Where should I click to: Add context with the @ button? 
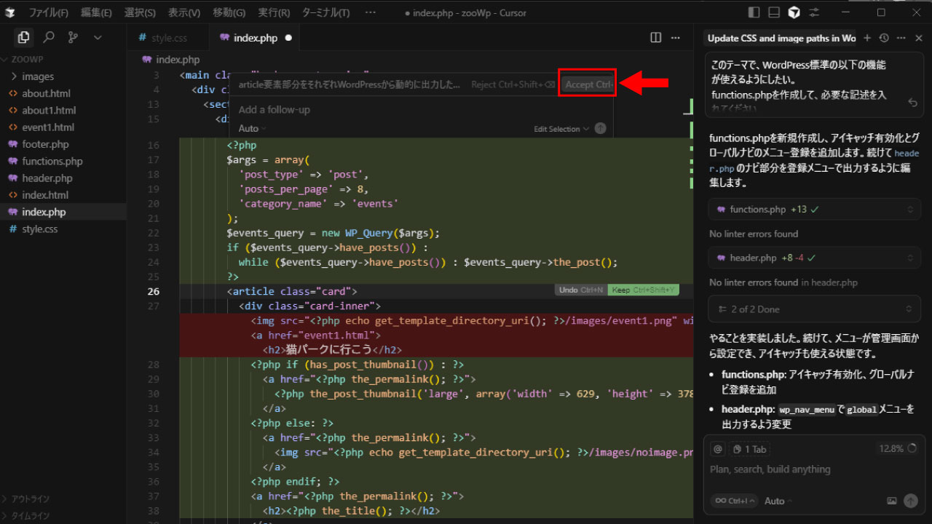[717, 449]
